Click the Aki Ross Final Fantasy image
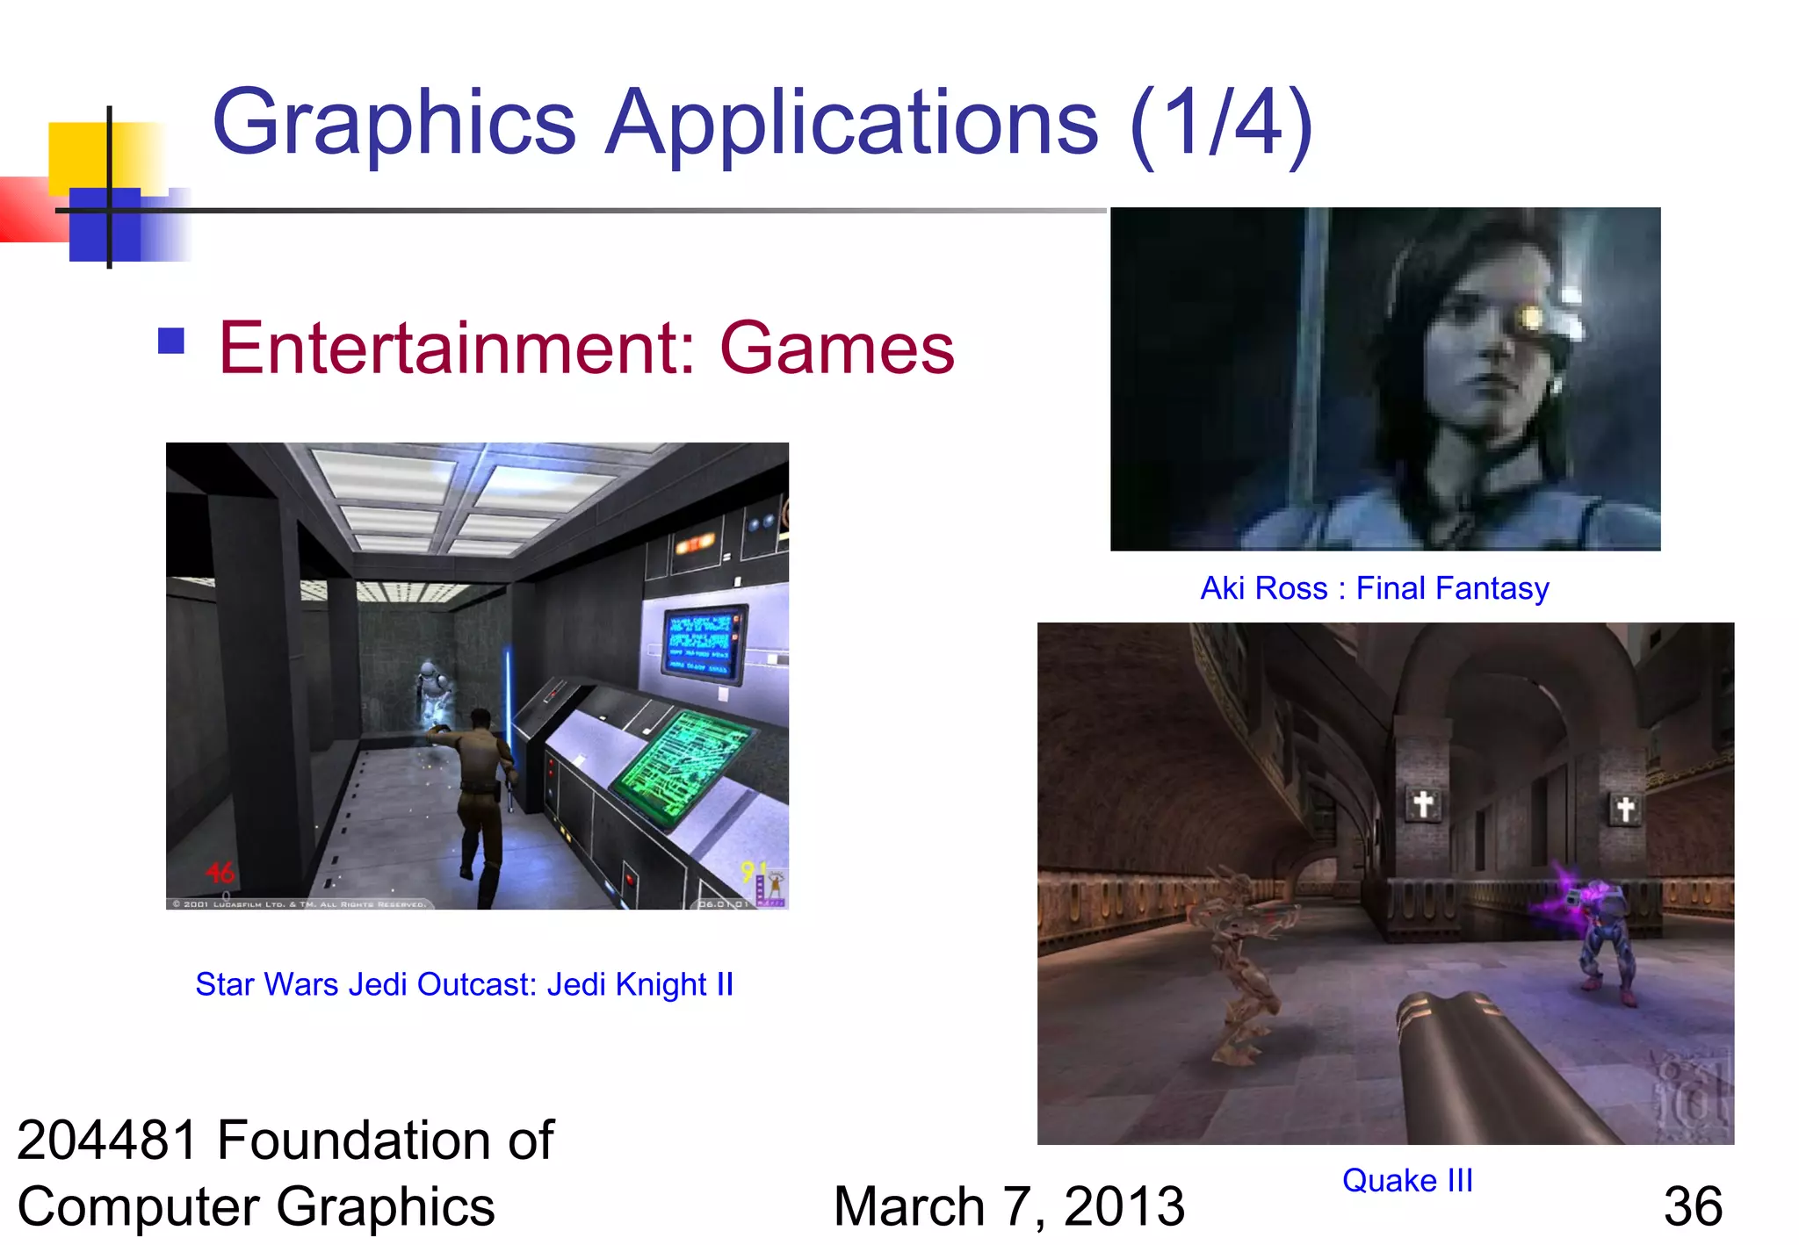Viewport: 1799px width, 1245px height. [1385, 379]
